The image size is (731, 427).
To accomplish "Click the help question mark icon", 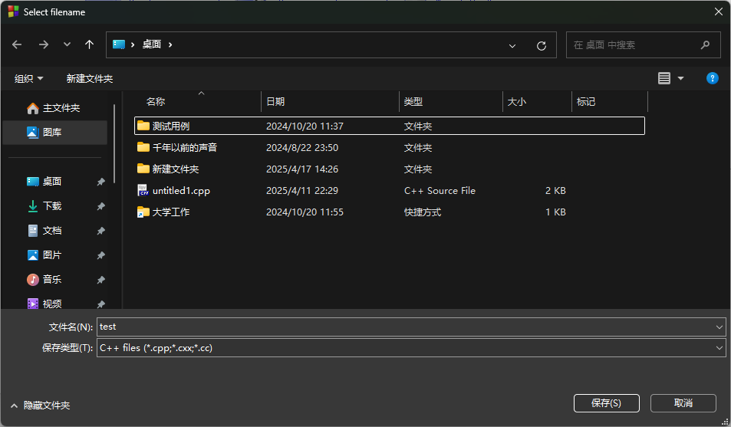I will (712, 78).
